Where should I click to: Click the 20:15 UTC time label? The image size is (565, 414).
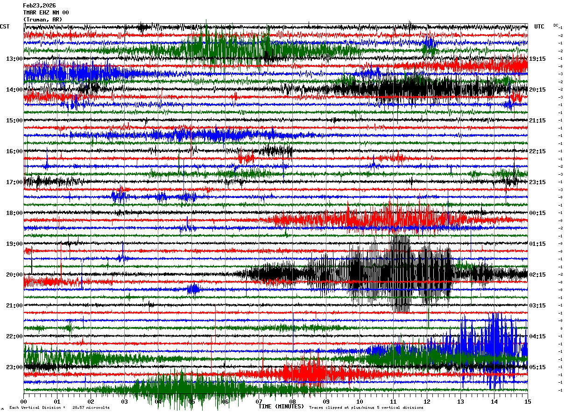tap(537, 90)
